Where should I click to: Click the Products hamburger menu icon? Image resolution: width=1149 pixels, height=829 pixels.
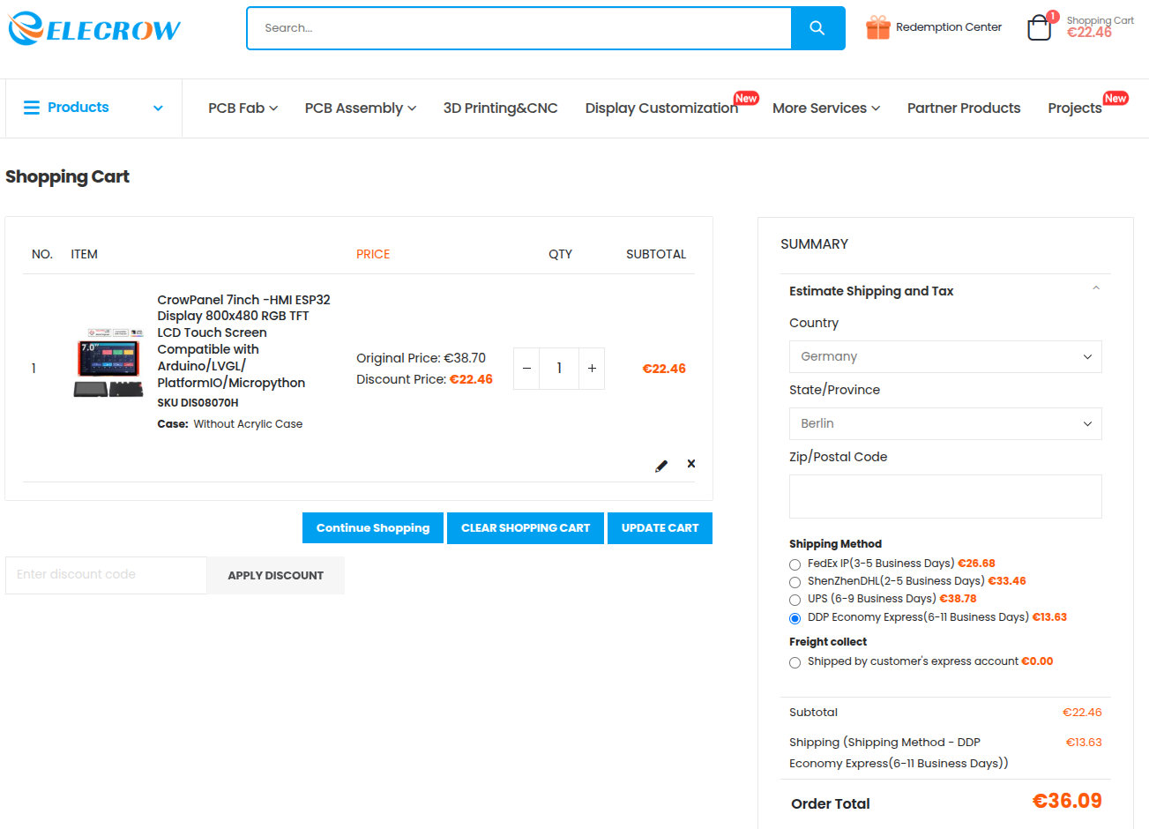(x=32, y=108)
